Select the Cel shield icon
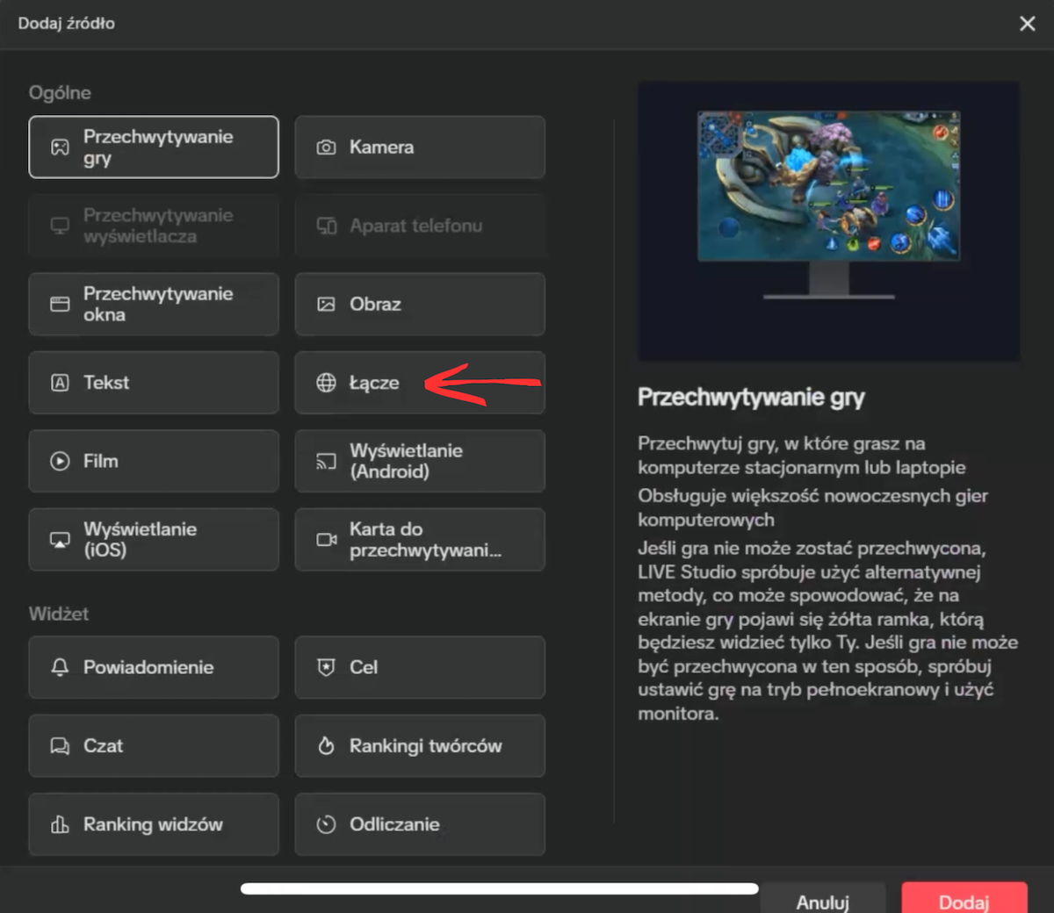Image resolution: width=1054 pixels, height=913 pixels. tap(326, 667)
